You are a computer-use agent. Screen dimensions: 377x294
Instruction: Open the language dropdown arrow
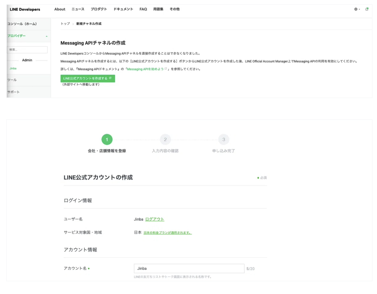pos(359,9)
